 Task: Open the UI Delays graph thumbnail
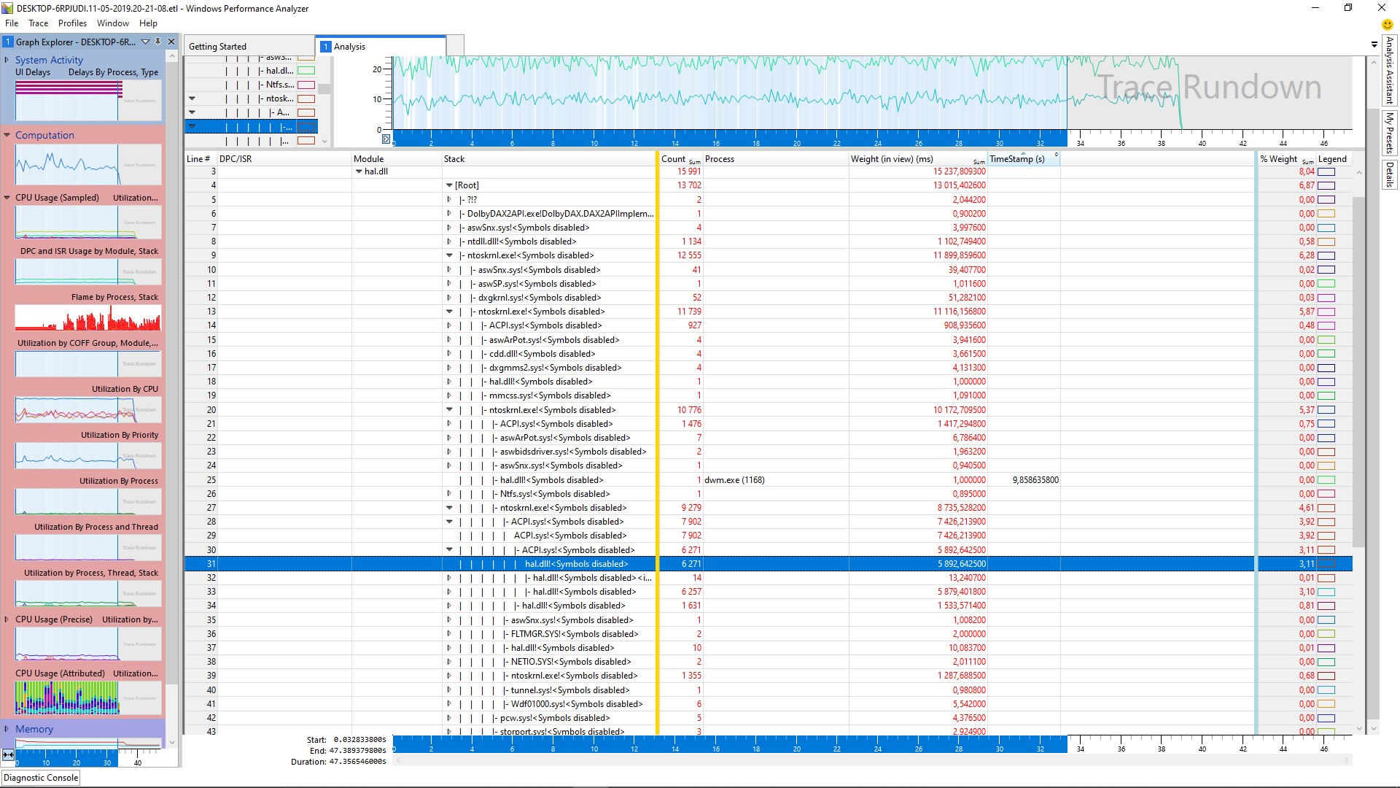click(88, 100)
